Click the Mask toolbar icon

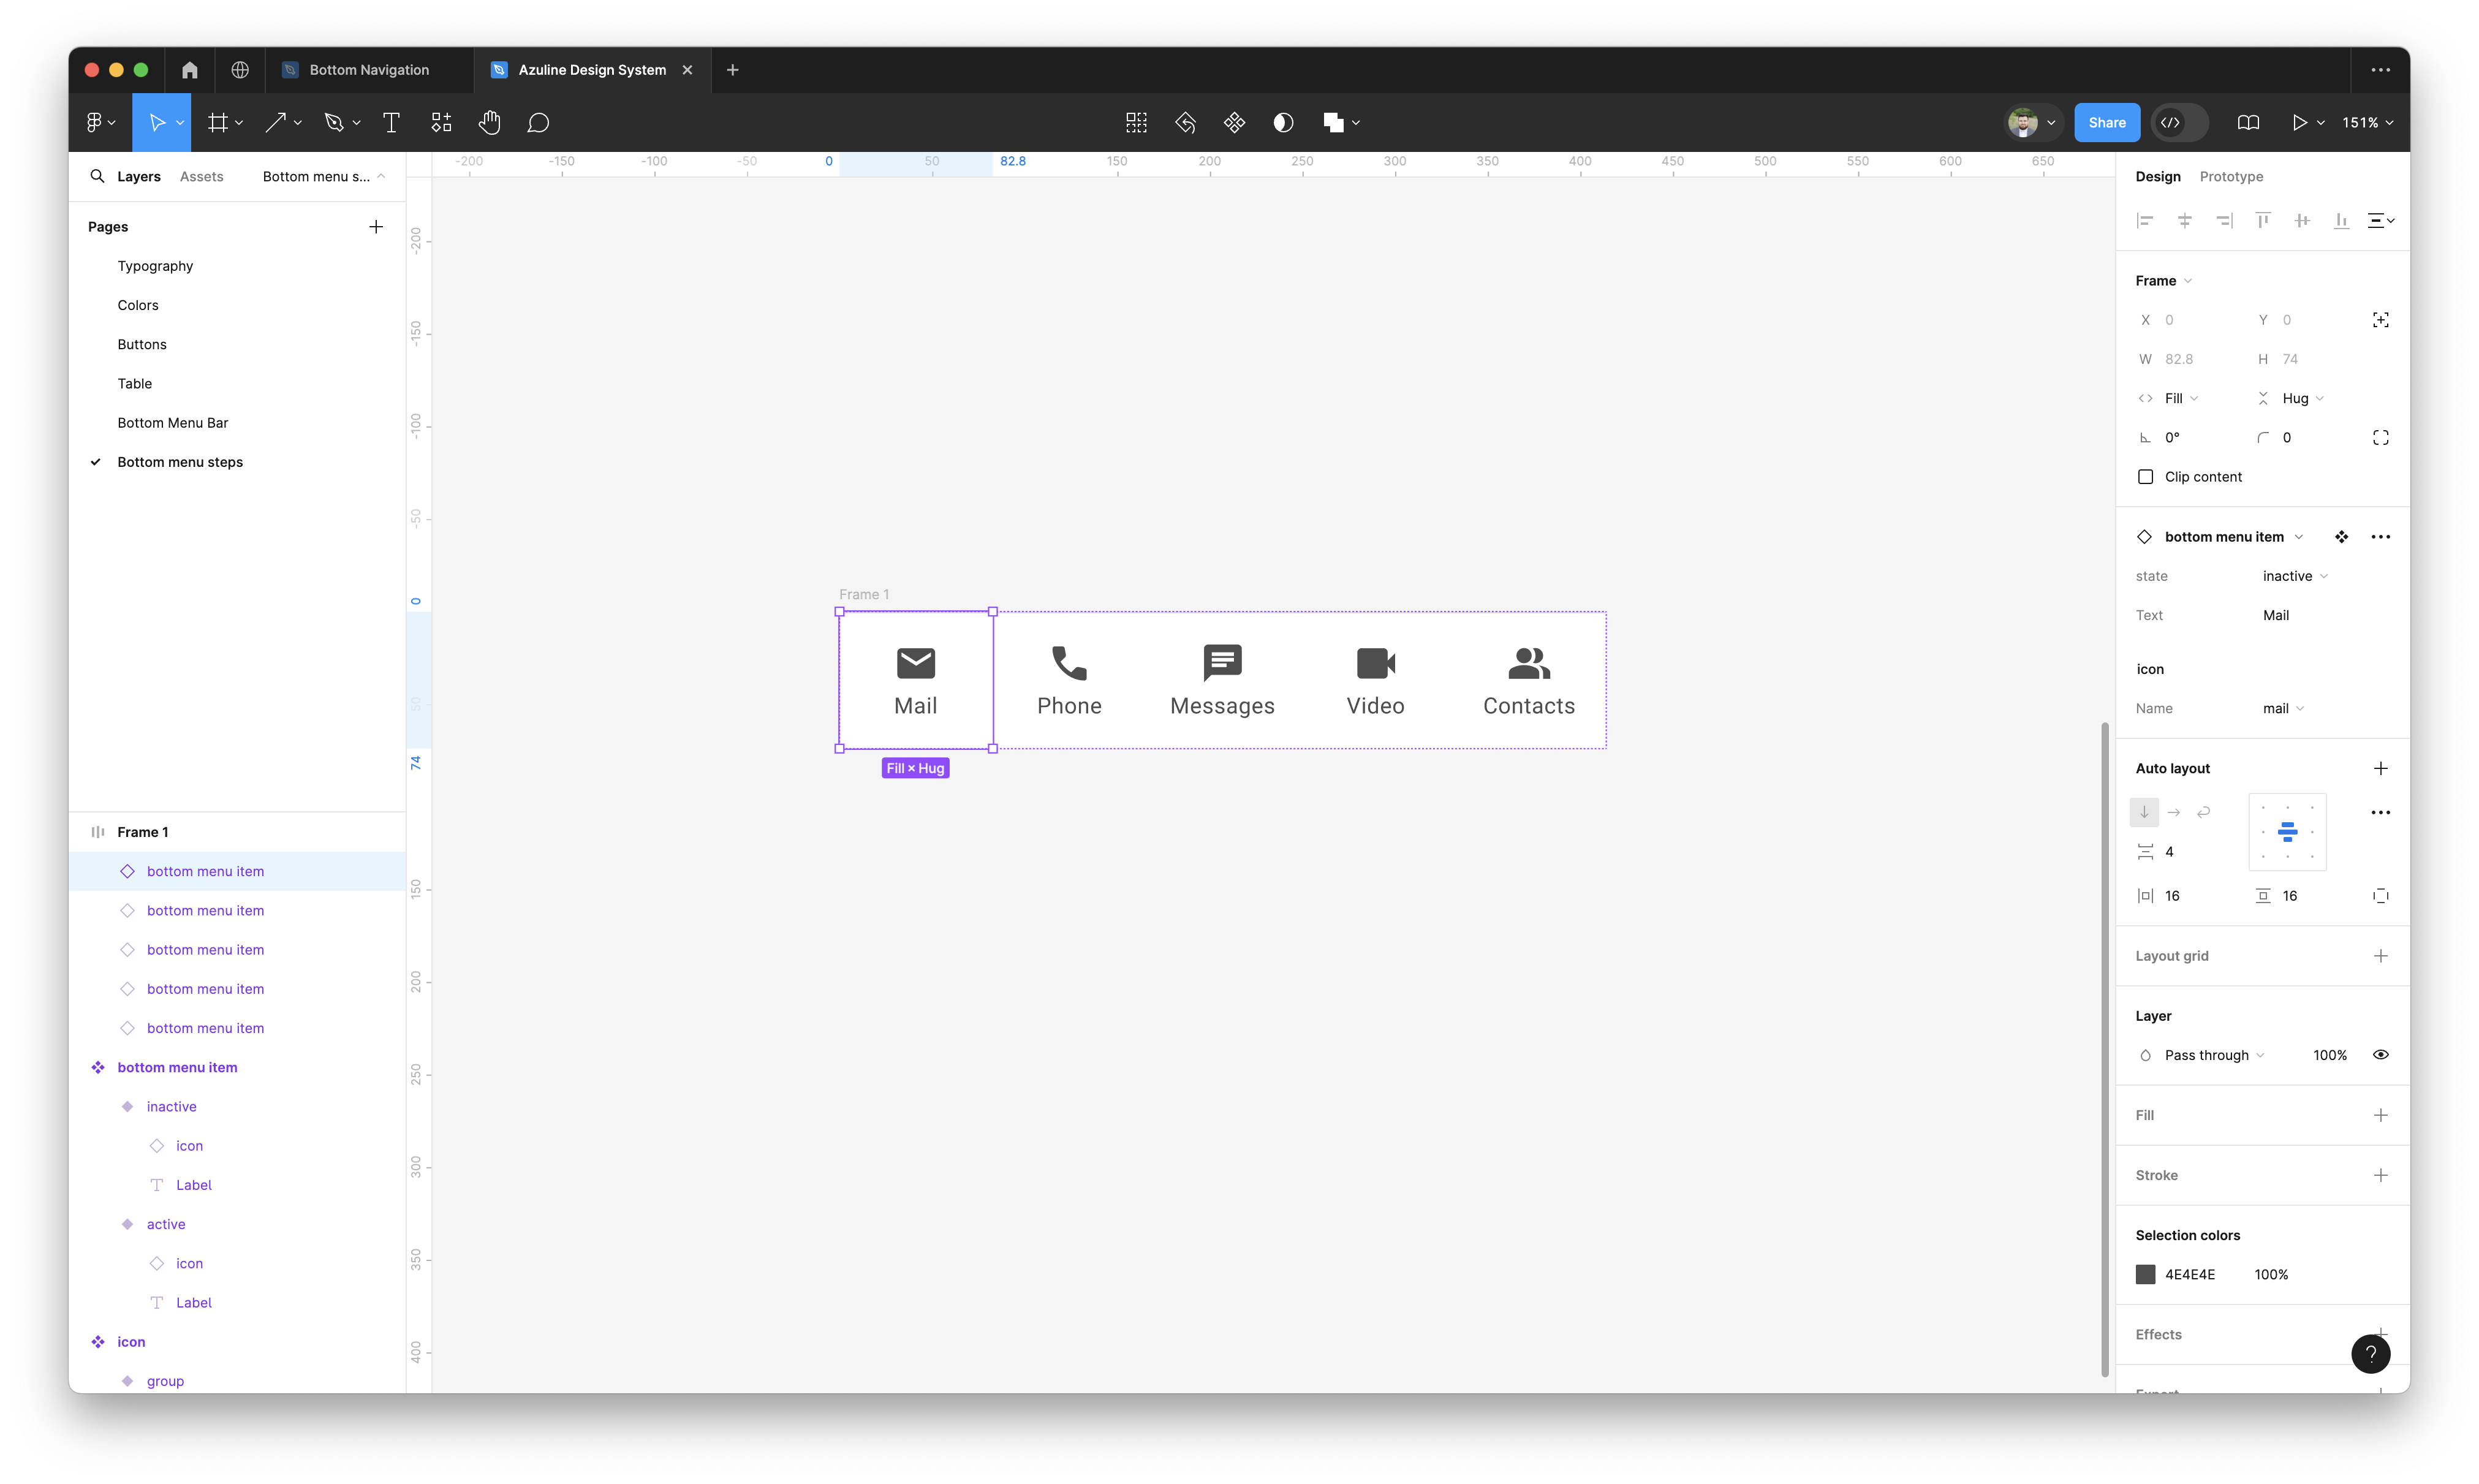click(1283, 122)
